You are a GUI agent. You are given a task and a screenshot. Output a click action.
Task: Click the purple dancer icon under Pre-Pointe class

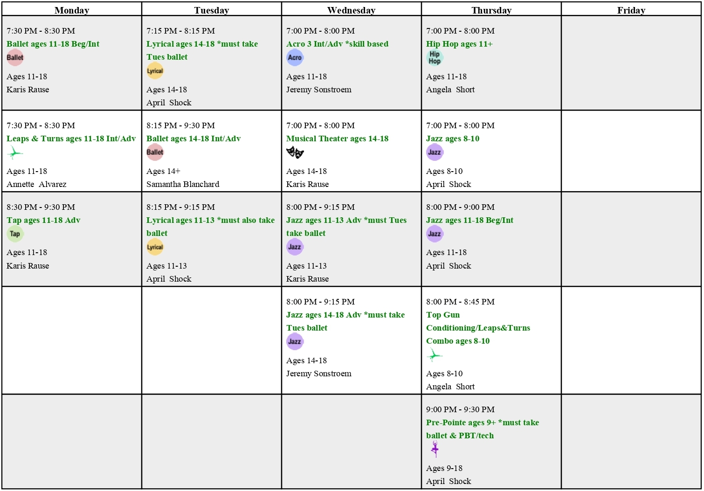(x=435, y=449)
